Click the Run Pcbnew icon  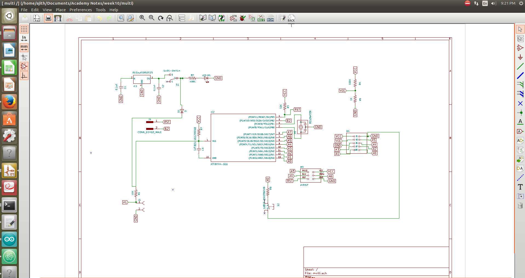coord(282,18)
